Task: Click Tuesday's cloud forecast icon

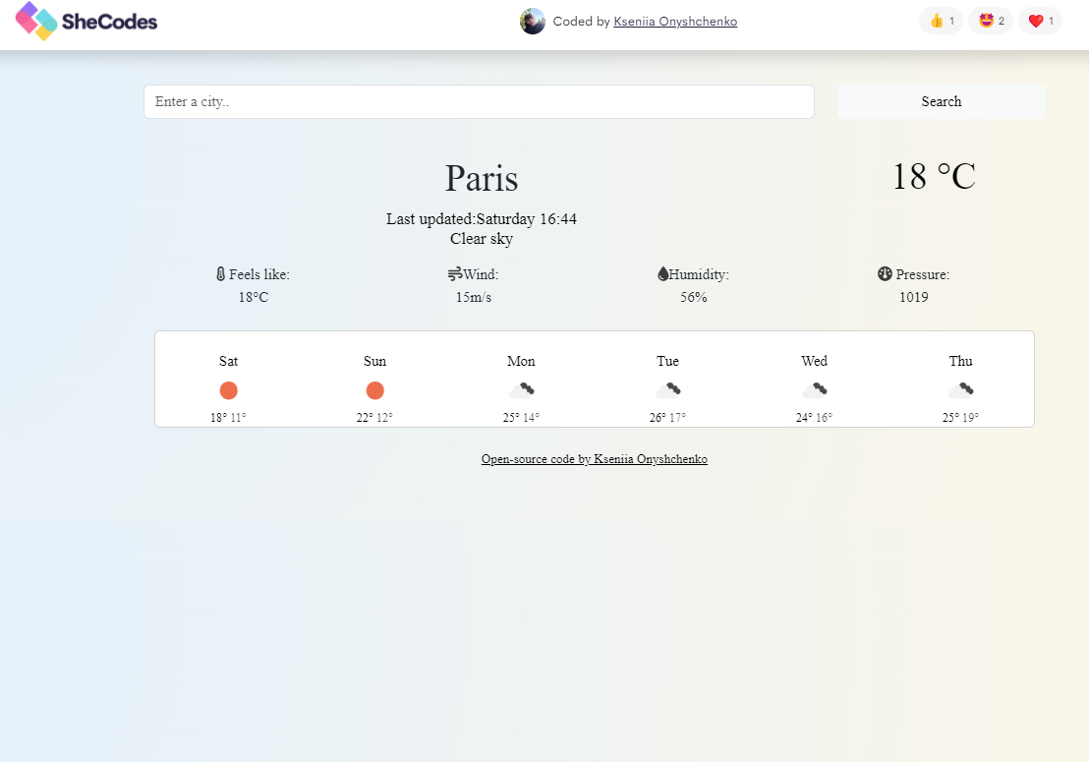Action: pos(667,390)
